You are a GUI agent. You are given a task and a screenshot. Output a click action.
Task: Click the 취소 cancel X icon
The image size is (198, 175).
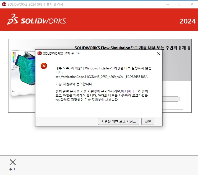[x=13, y=162]
